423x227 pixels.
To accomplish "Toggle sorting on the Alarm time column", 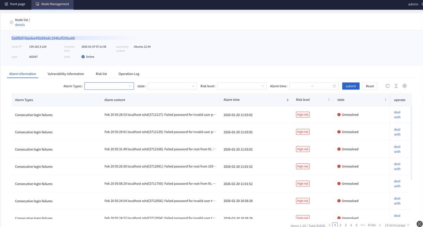I will click(x=287, y=100).
